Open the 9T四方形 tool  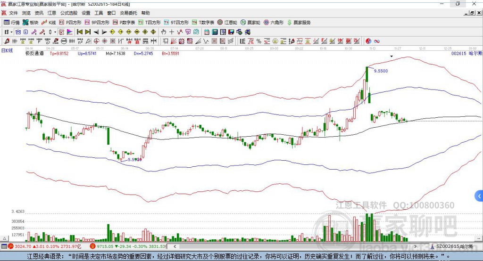176,23
